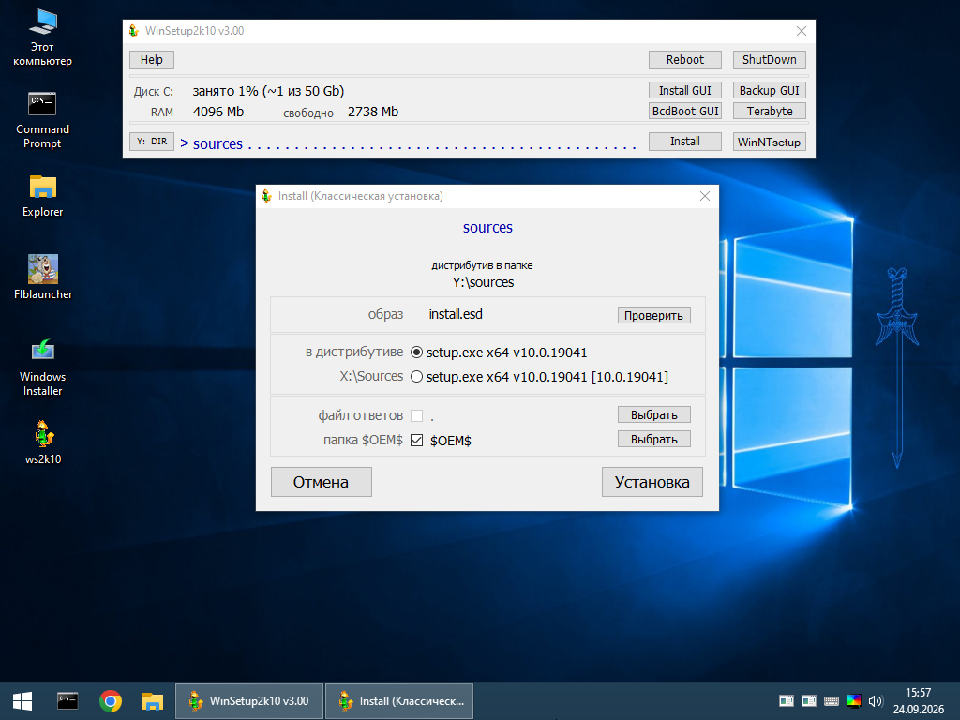Click Выбрать for the $OEM$ folder
Viewport: 960px width, 720px height.
coord(653,439)
